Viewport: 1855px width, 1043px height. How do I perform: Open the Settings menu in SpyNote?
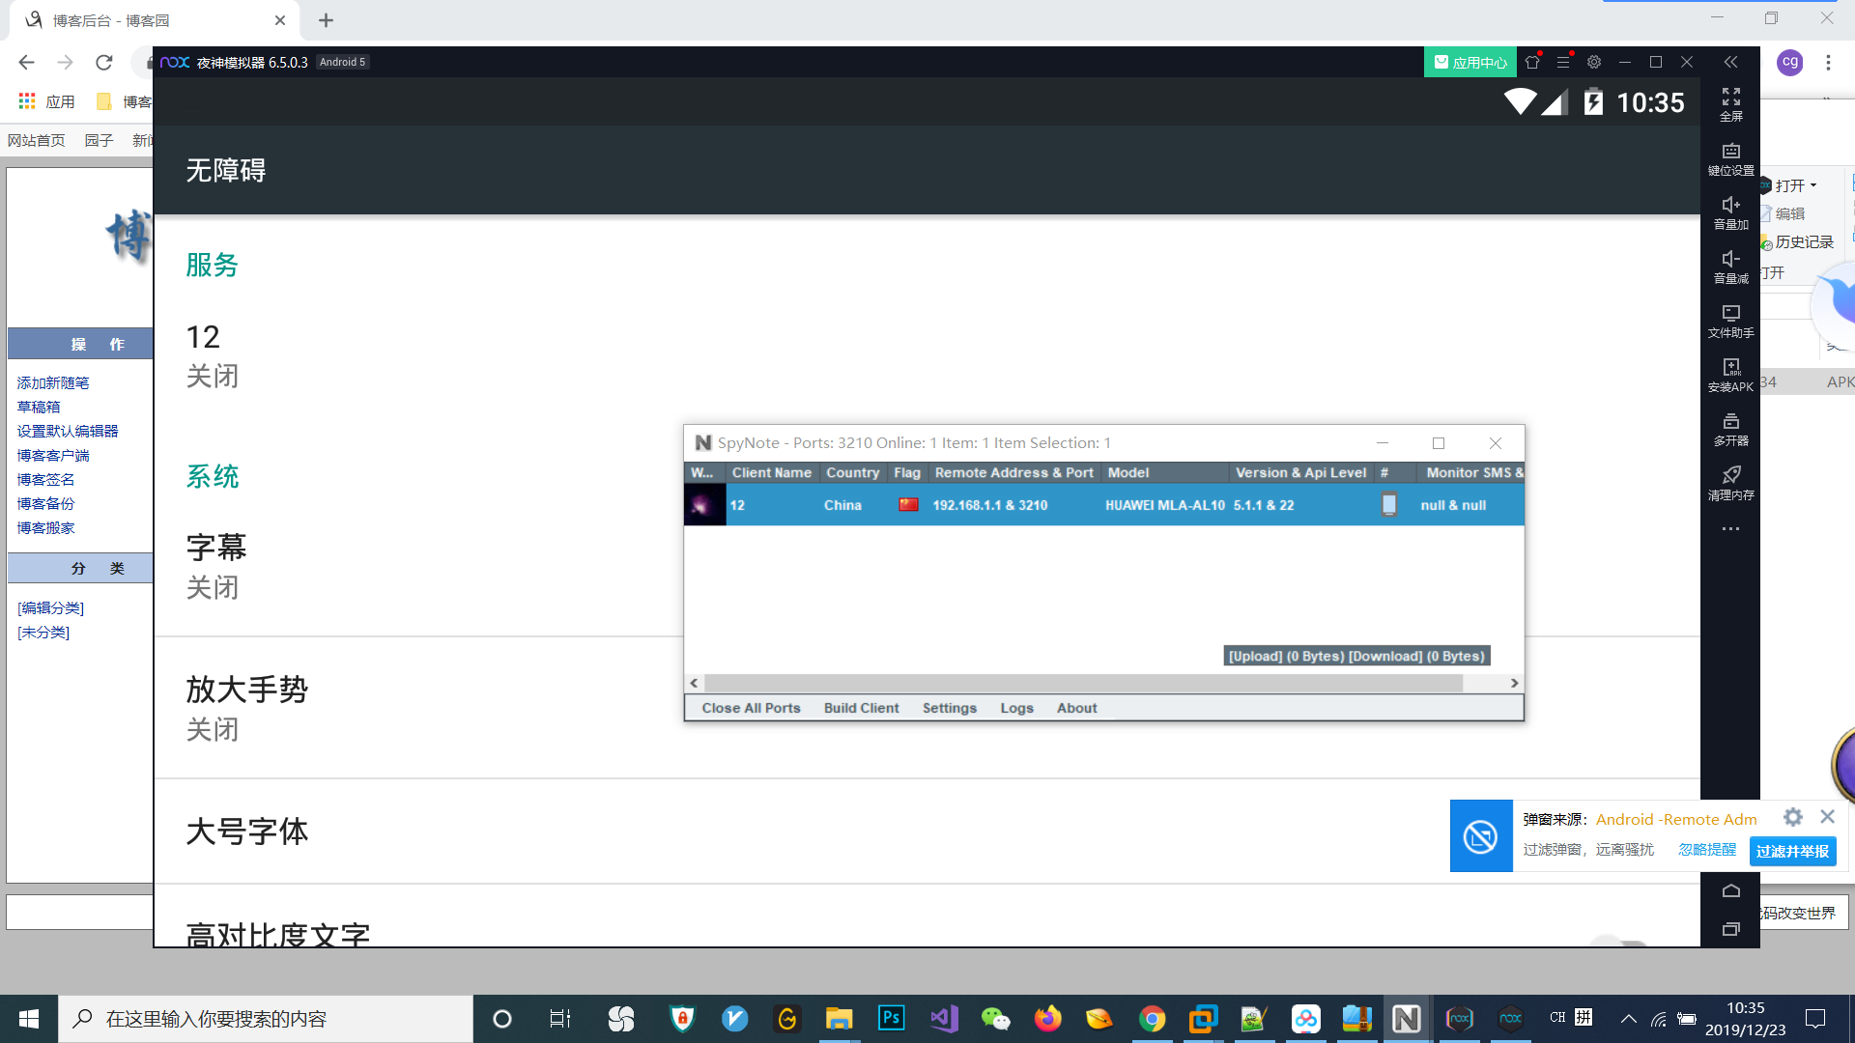(x=949, y=708)
